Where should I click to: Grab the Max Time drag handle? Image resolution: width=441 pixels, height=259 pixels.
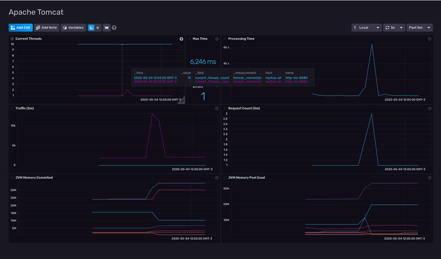coord(189,39)
